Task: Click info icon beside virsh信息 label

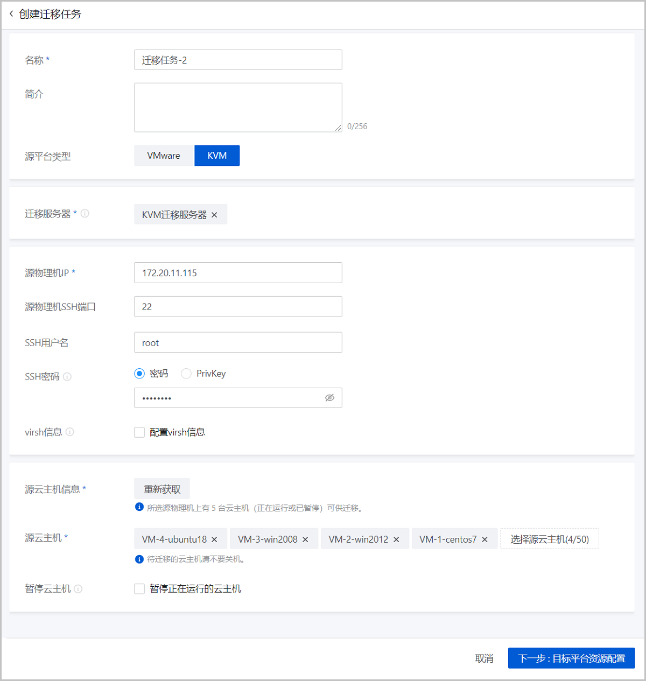Action: click(x=70, y=432)
